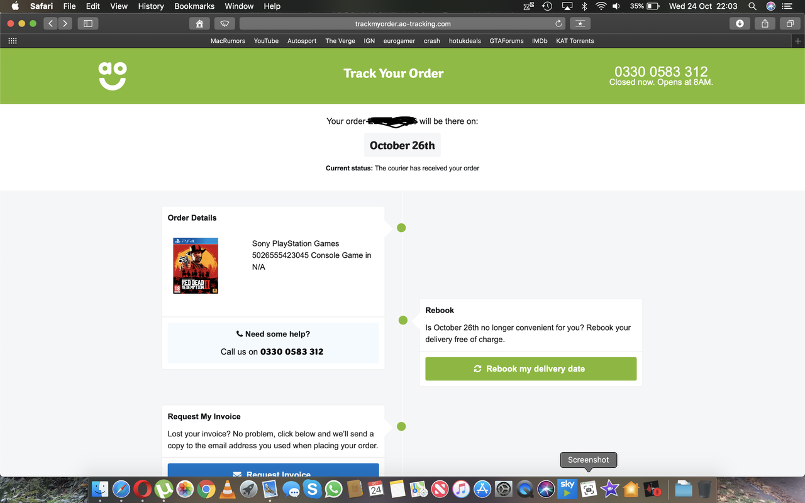Open the History menu
Image resolution: width=805 pixels, height=503 pixels.
coord(151,6)
